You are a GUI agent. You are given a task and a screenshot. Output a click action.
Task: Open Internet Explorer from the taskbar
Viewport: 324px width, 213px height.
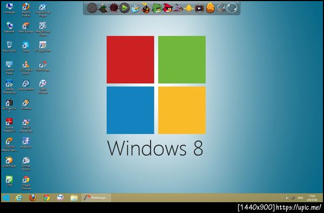(18, 198)
